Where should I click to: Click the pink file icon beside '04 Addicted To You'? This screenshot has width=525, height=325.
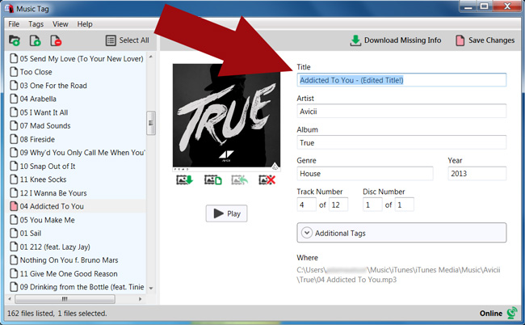coord(14,206)
